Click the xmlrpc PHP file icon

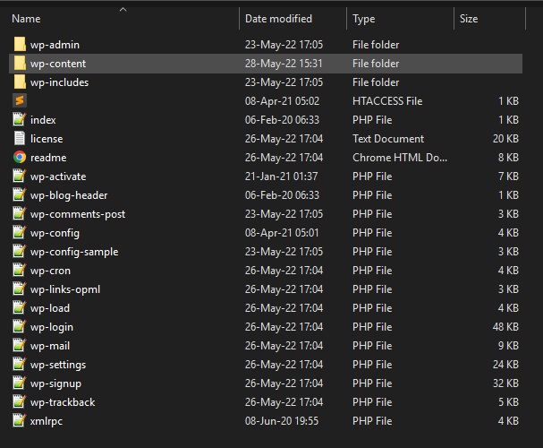click(x=20, y=421)
